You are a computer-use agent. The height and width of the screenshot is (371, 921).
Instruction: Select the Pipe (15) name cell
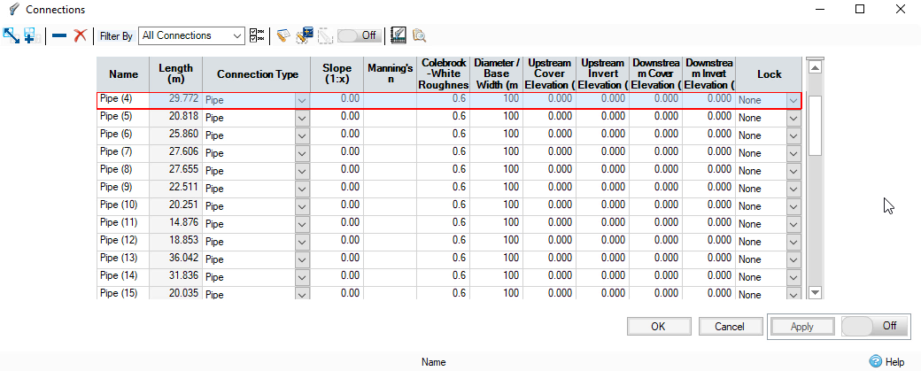[x=123, y=293]
